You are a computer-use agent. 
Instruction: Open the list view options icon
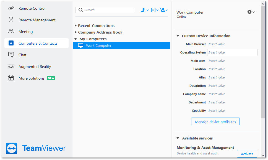[155, 10]
